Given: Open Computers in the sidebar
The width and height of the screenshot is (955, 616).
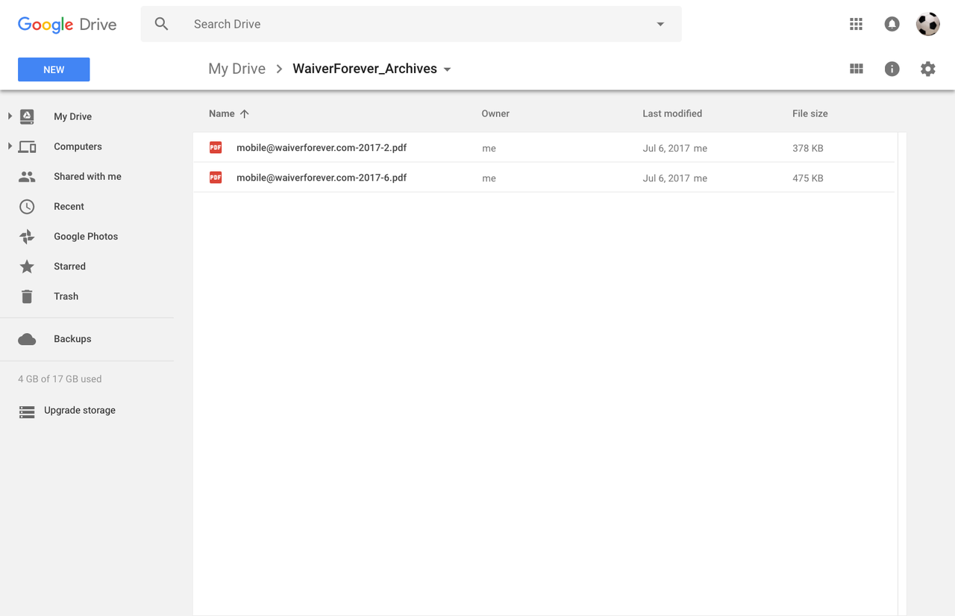Looking at the screenshot, I should pos(78,146).
